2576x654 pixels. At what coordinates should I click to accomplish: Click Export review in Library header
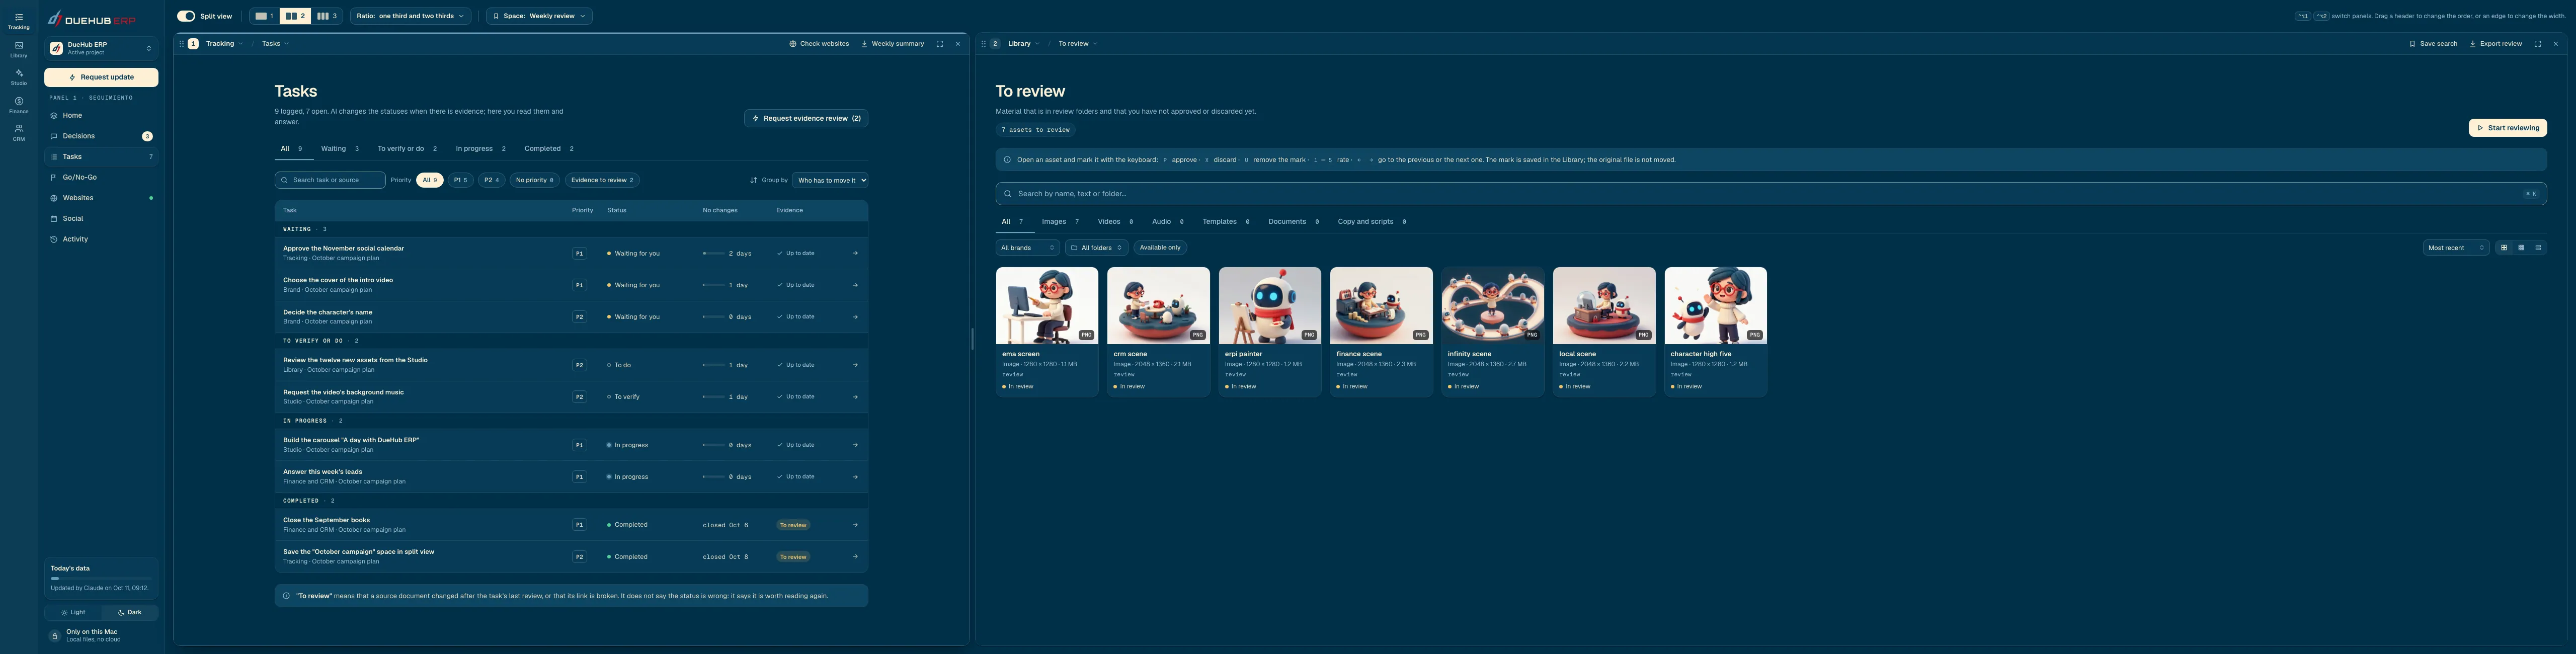pyautogui.click(x=2495, y=44)
